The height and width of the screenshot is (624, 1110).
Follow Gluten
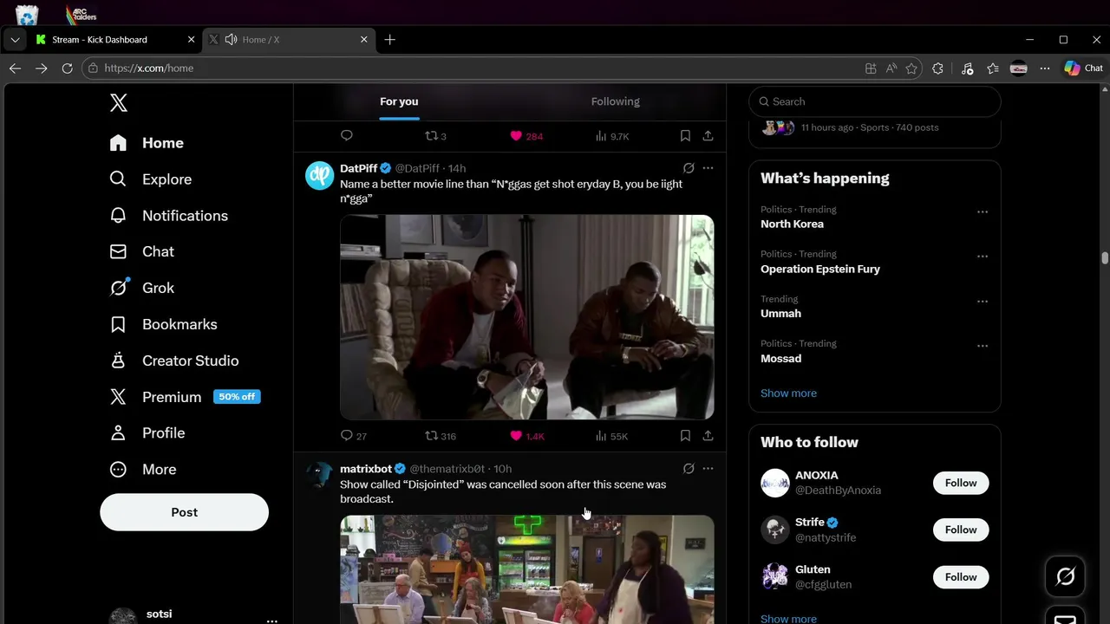click(961, 577)
